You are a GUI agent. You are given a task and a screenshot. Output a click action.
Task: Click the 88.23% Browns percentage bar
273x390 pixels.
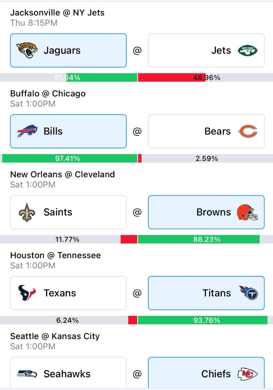tap(199, 239)
